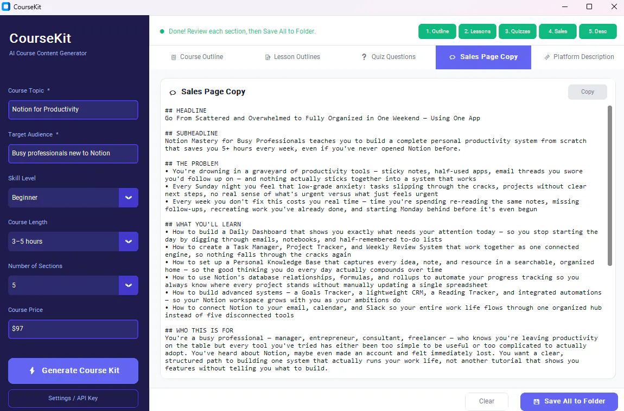Minimize the CourseKit window

coord(565,6)
